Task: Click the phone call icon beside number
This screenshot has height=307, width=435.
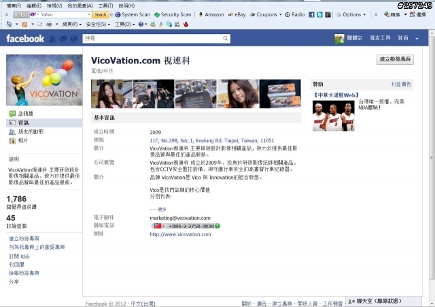Action: tap(217, 226)
